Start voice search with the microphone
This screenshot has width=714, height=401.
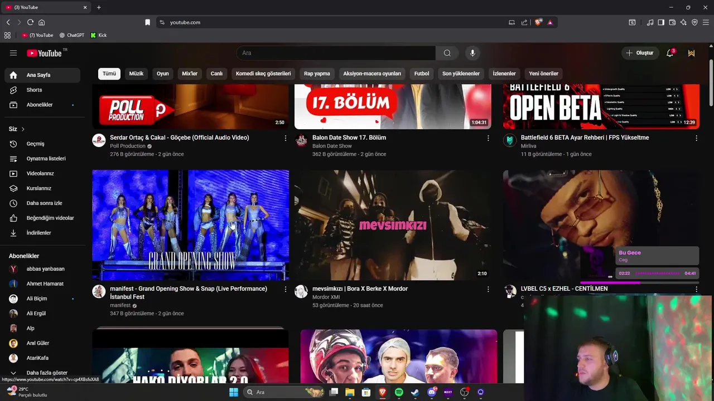[x=472, y=53]
